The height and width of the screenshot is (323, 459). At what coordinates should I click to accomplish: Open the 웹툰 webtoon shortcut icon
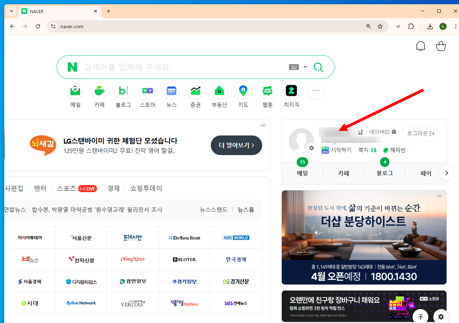pos(267,91)
